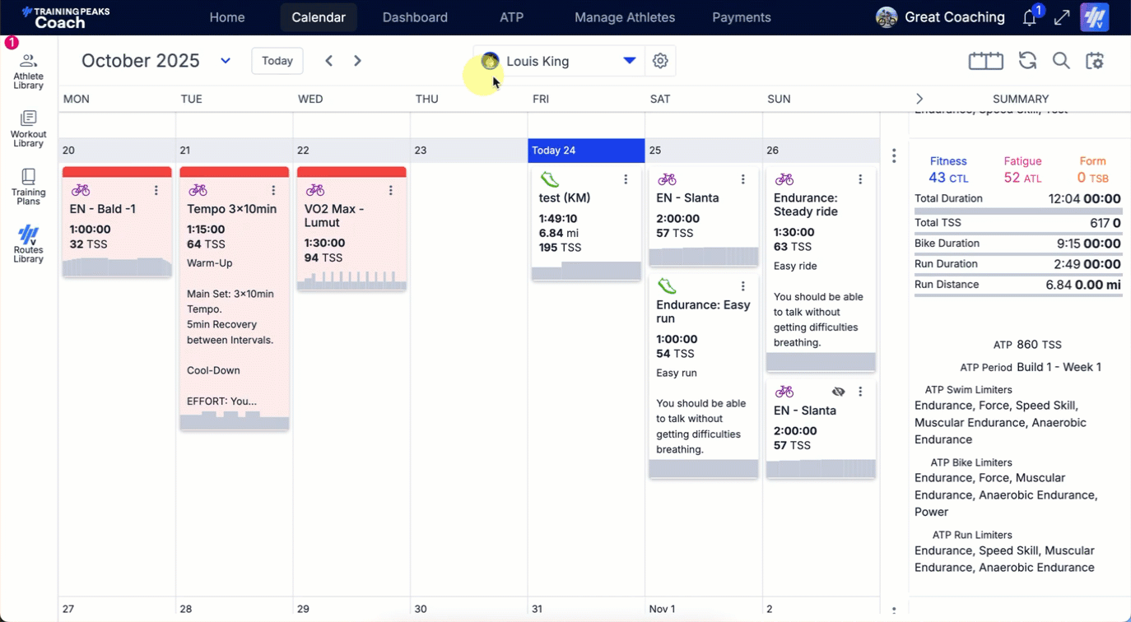Select the Today 24 date header
Screen dimensions: 1131x622
[585, 151]
